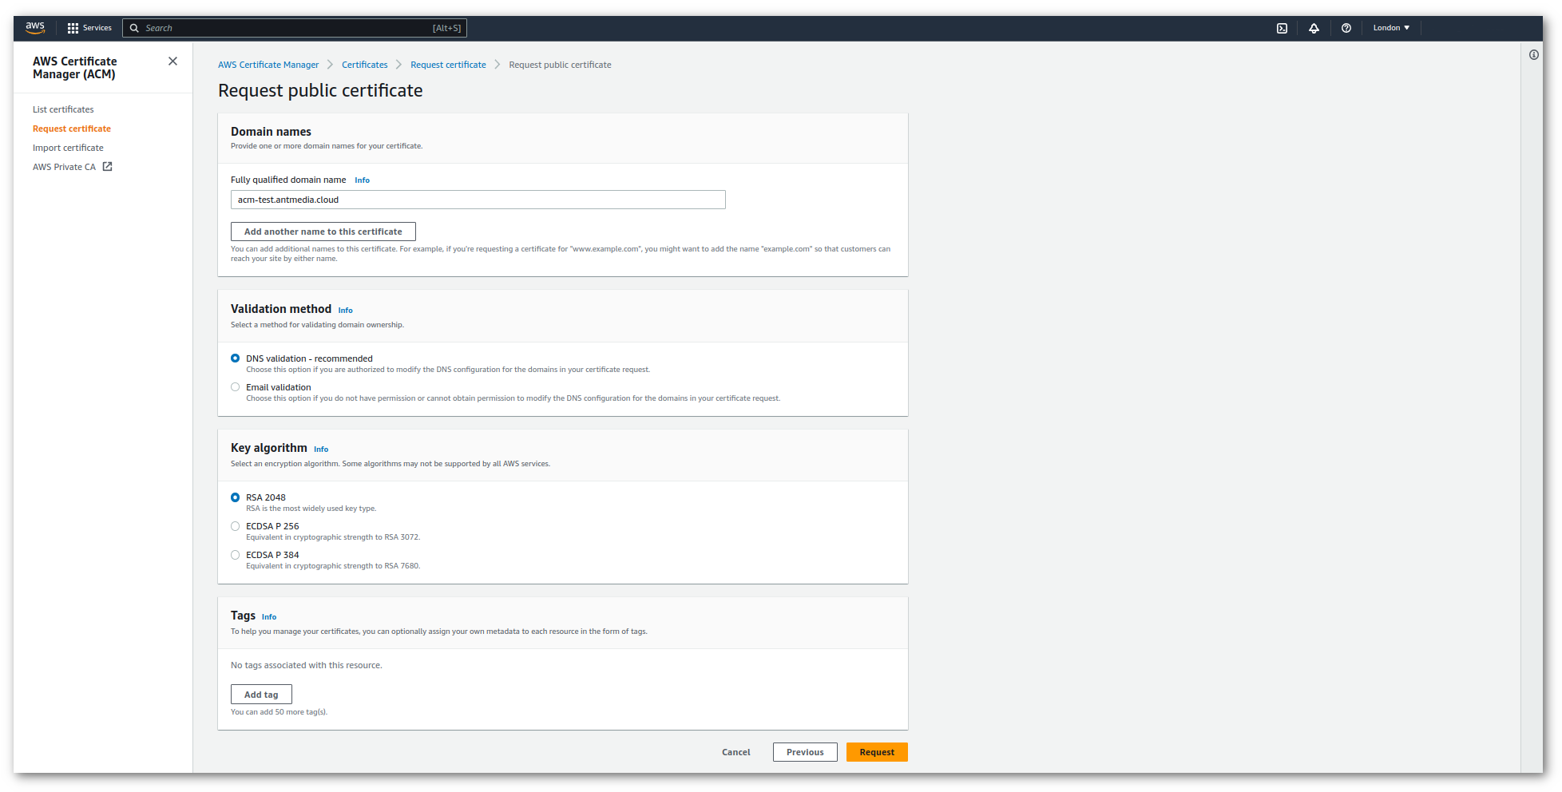Click the Previous button

tap(805, 752)
